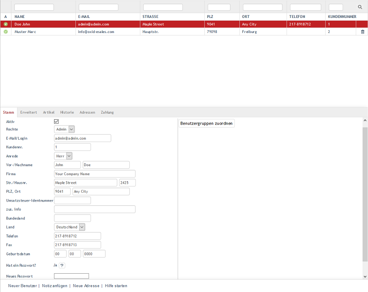This screenshot has width=368, height=292.
Task: Switch to the Erweitert tab
Action: pyautogui.click(x=29, y=112)
